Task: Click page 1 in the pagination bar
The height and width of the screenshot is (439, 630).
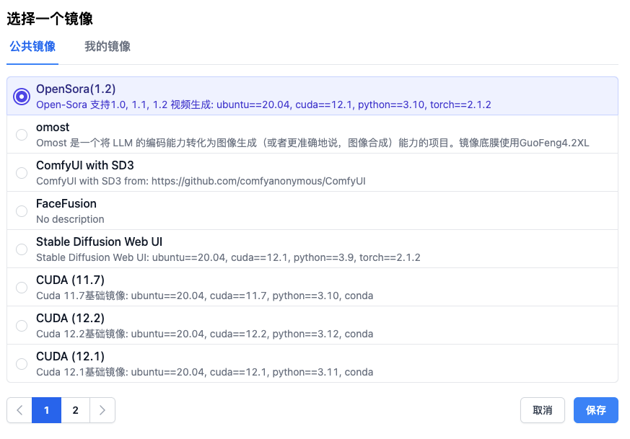Action: (47, 409)
